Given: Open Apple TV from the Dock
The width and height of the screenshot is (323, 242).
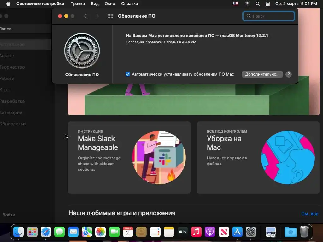Looking at the screenshot, I should [x=183, y=232].
